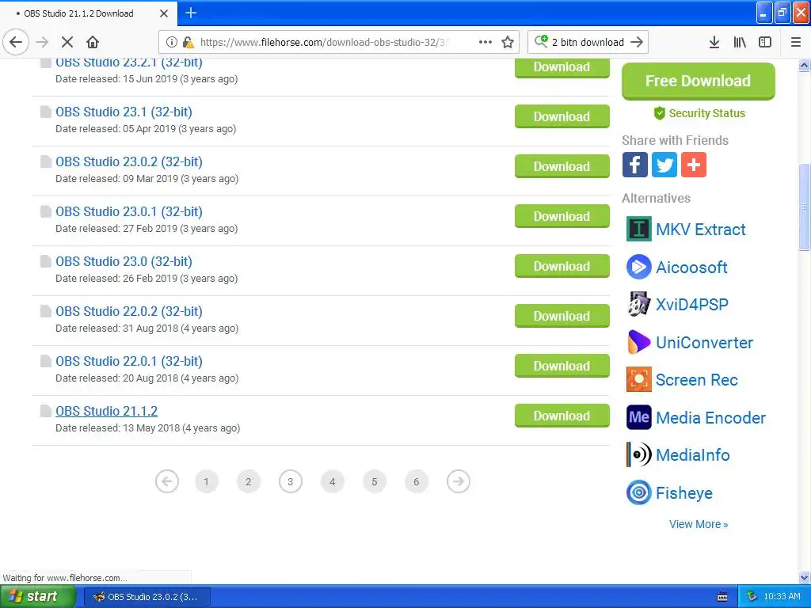Click the MKV Extract icon

coord(639,229)
